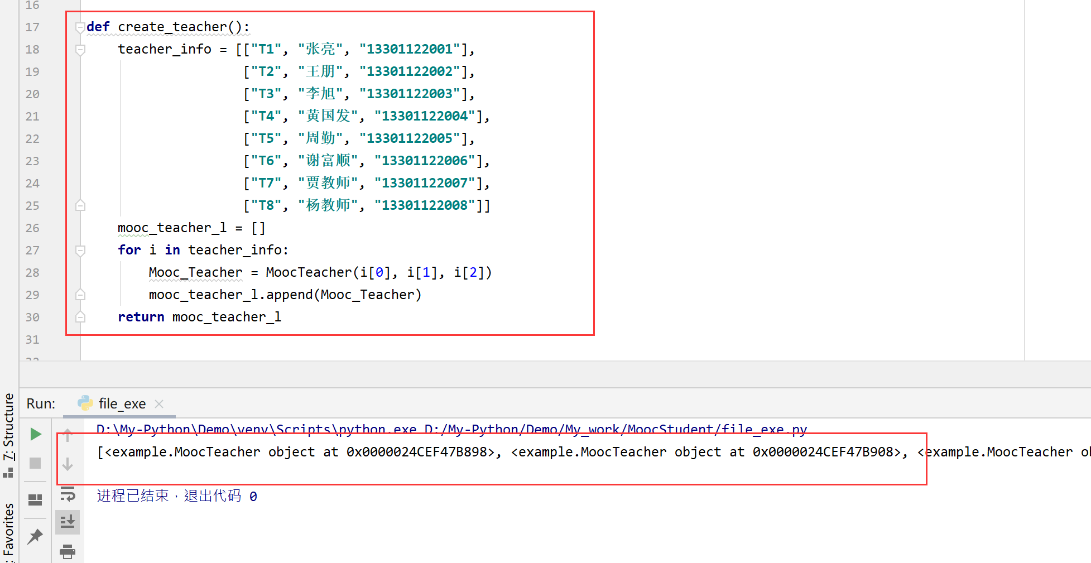Click the teacher_info variable on line 18

pos(165,49)
